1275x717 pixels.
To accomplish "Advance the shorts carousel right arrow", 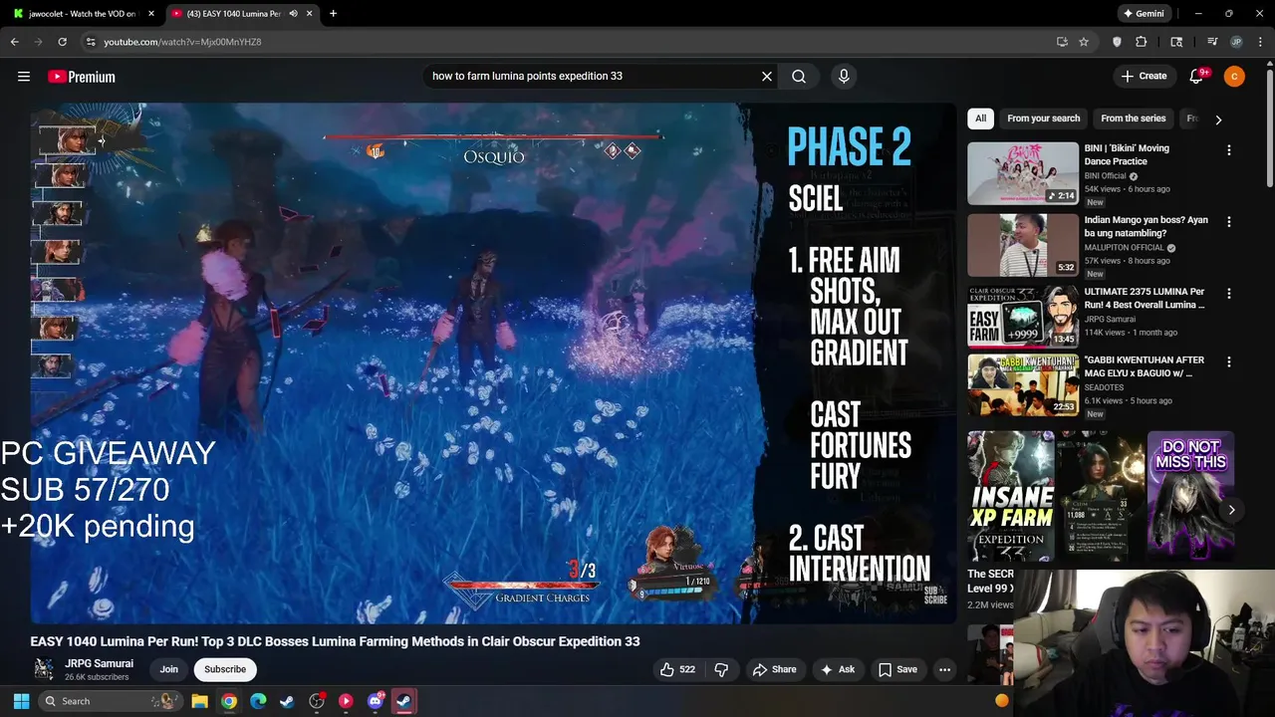I will [x=1231, y=510].
